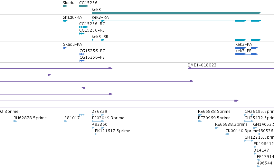Click the kek3-RA label text
This screenshot has width=274, height=168.
(100, 17)
